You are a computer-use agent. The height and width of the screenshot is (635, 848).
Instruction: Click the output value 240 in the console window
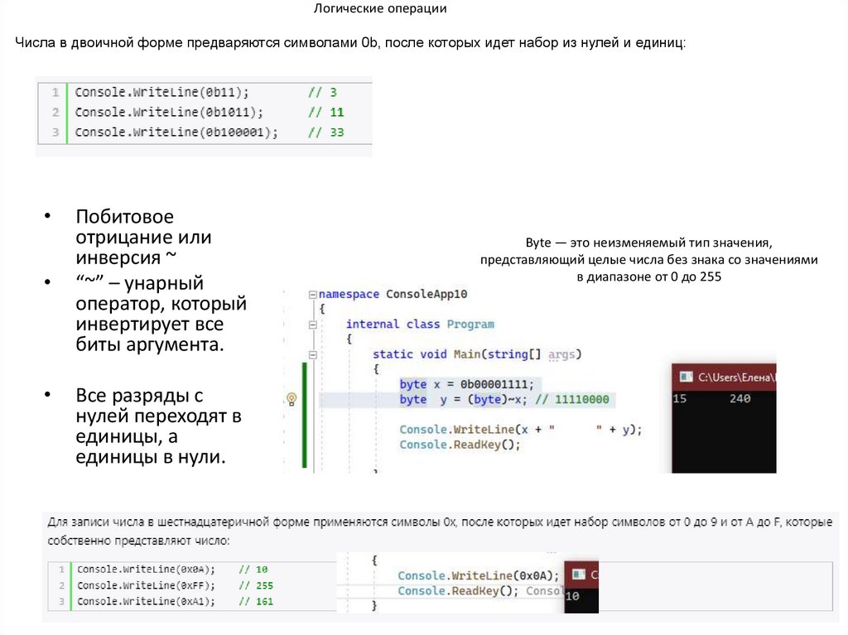[740, 398]
